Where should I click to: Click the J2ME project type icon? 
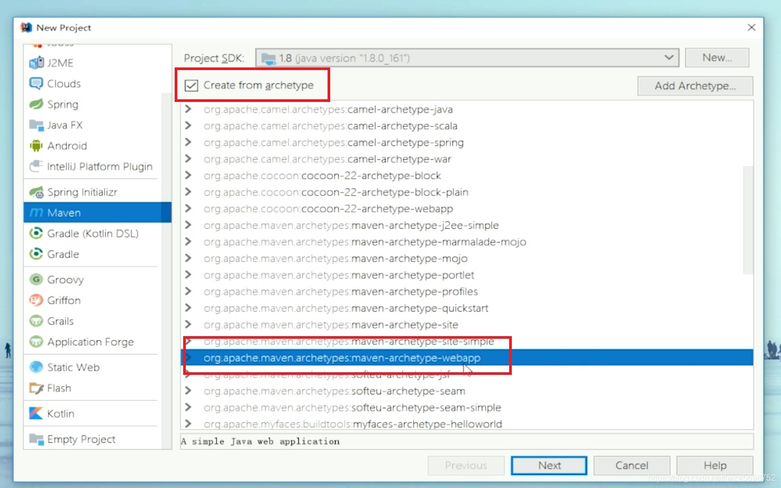click(36, 63)
